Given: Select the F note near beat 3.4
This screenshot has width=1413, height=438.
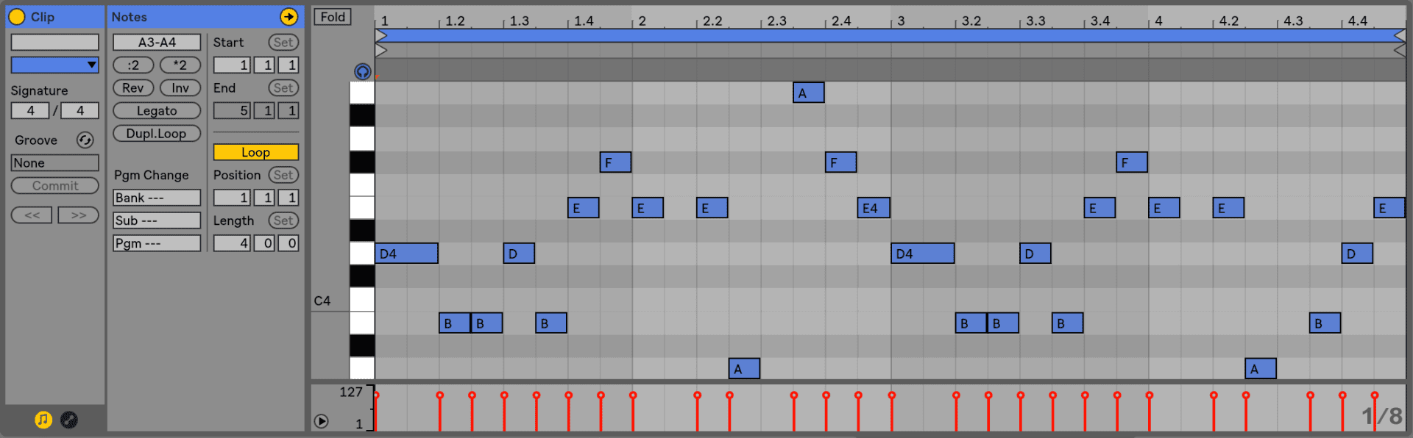Looking at the screenshot, I should pos(1132,162).
